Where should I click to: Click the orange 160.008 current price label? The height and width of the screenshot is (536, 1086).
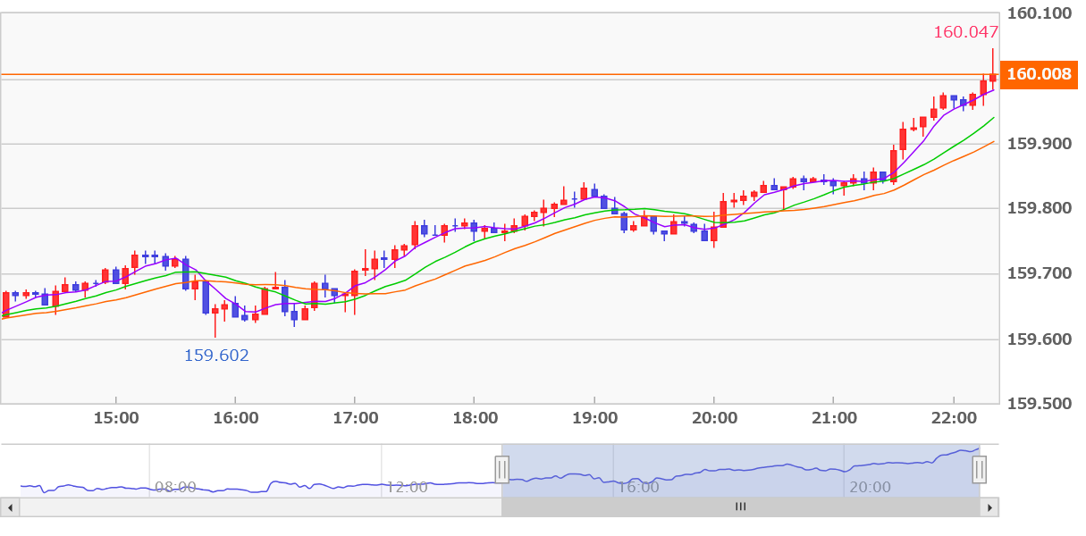point(1039,74)
